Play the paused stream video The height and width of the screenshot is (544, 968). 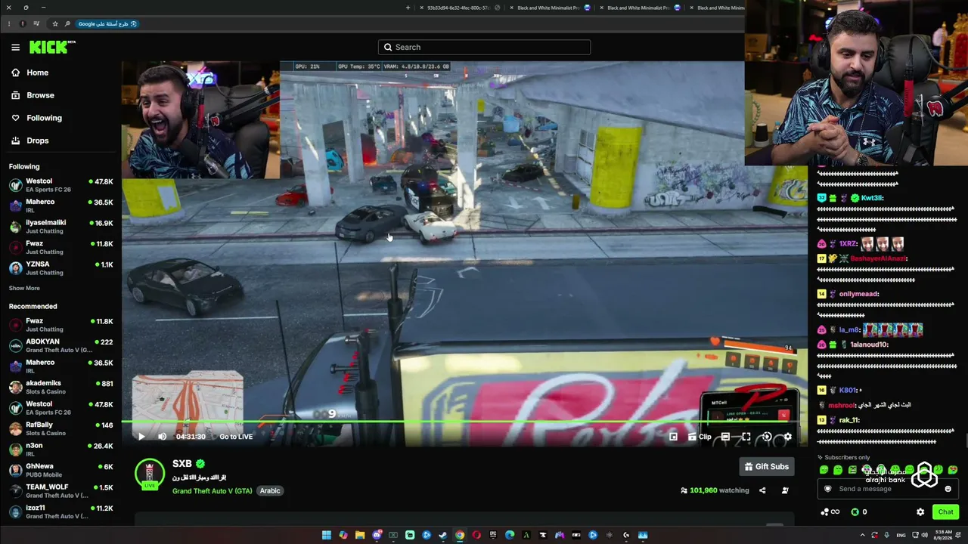141,437
